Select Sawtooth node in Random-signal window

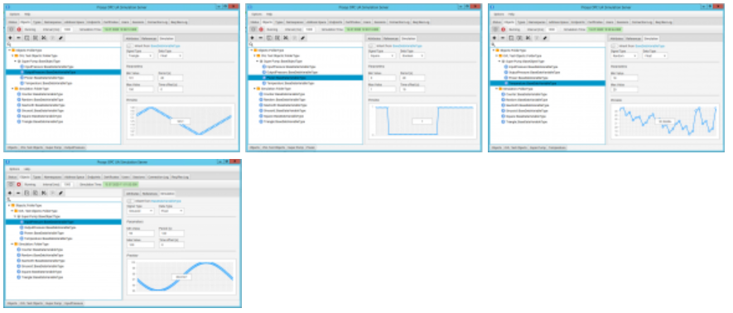525,105
